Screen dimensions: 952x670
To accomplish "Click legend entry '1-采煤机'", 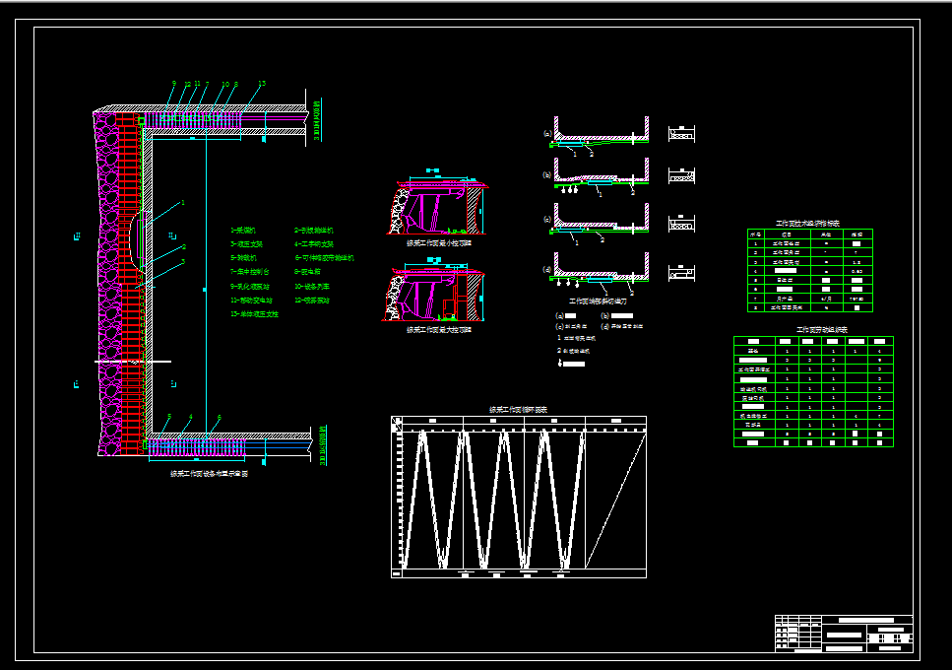I will 243,231.
